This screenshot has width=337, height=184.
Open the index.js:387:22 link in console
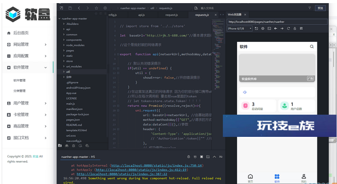click(x=122, y=174)
